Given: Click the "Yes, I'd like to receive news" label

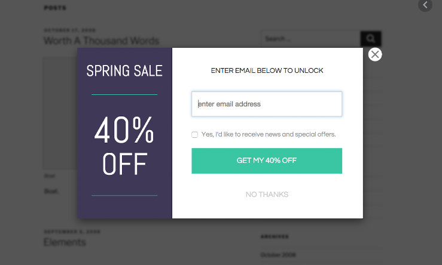Looking at the screenshot, I should pyautogui.click(x=269, y=135).
